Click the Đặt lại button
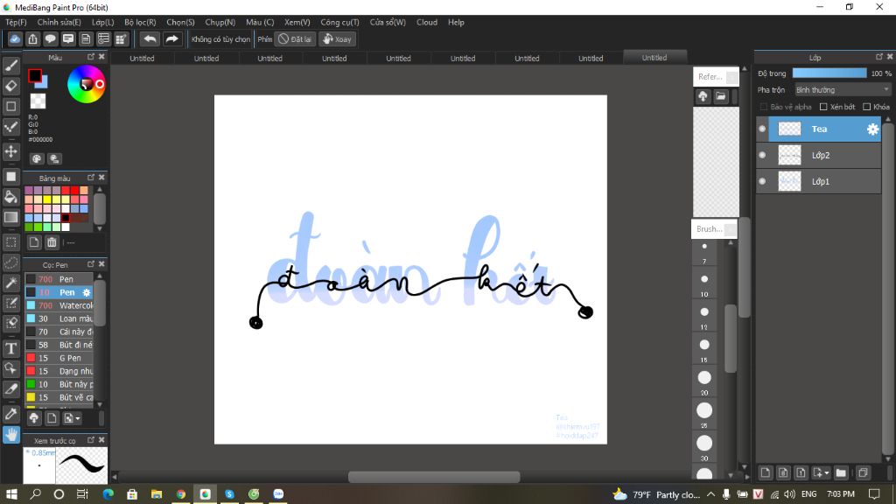896x504 pixels. tap(295, 38)
